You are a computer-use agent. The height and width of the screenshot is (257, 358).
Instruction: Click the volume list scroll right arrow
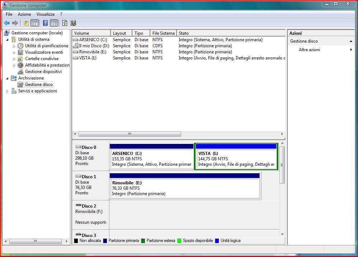[282, 134]
